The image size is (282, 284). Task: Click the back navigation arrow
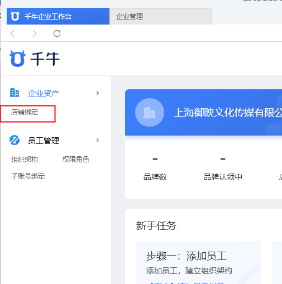pos(12,33)
